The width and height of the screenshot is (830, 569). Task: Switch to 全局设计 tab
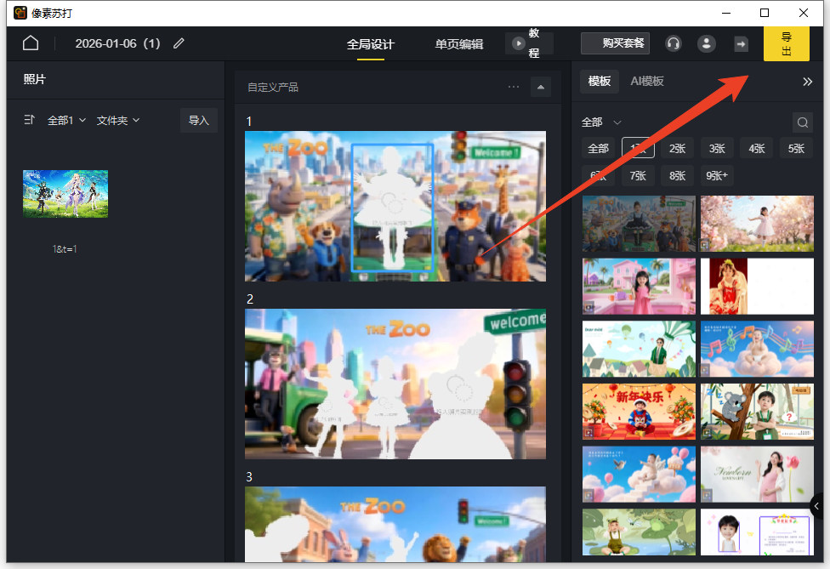tap(371, 44)
